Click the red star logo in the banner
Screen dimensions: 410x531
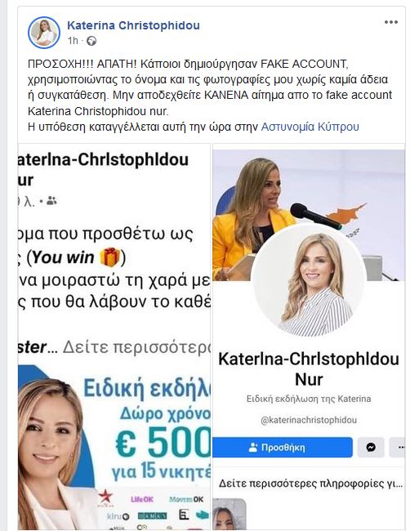pos(106,497)
